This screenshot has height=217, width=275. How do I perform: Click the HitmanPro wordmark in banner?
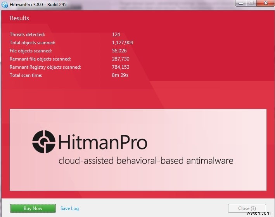tap(103, 142)
